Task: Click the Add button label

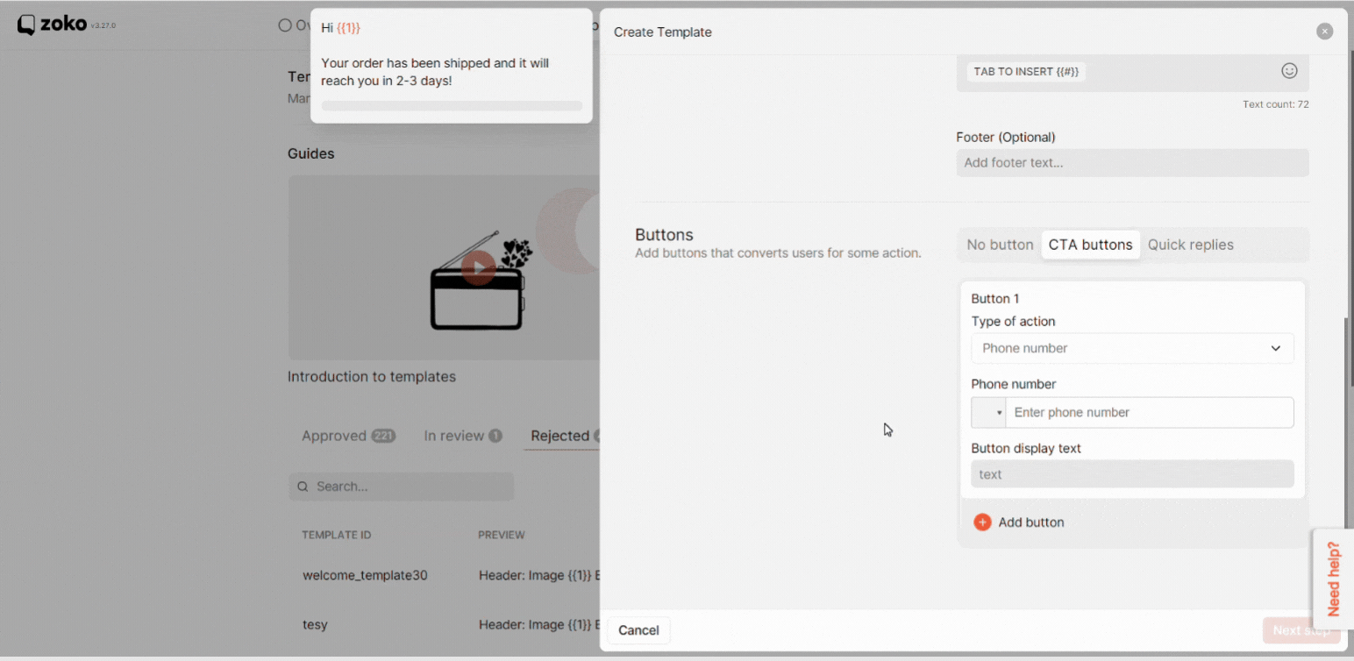Action: click(x=1031, y=522)
